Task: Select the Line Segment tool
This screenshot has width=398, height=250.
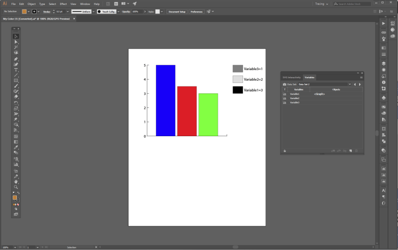Action: point(16,75)
